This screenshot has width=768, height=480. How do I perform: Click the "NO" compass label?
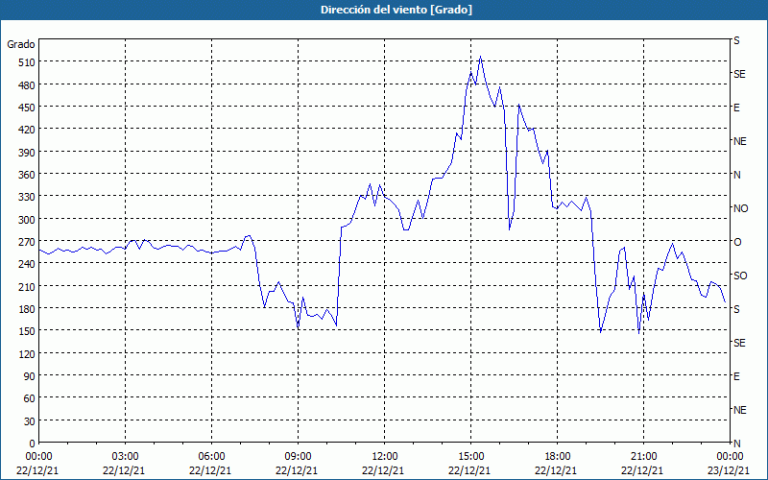point(741,208)
